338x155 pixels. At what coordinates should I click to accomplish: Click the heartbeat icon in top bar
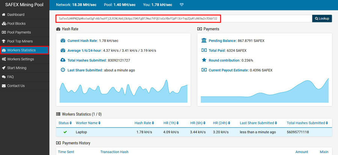181,5
